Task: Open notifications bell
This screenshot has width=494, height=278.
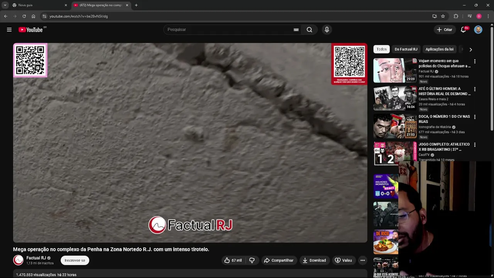Action: coord(464,30)
